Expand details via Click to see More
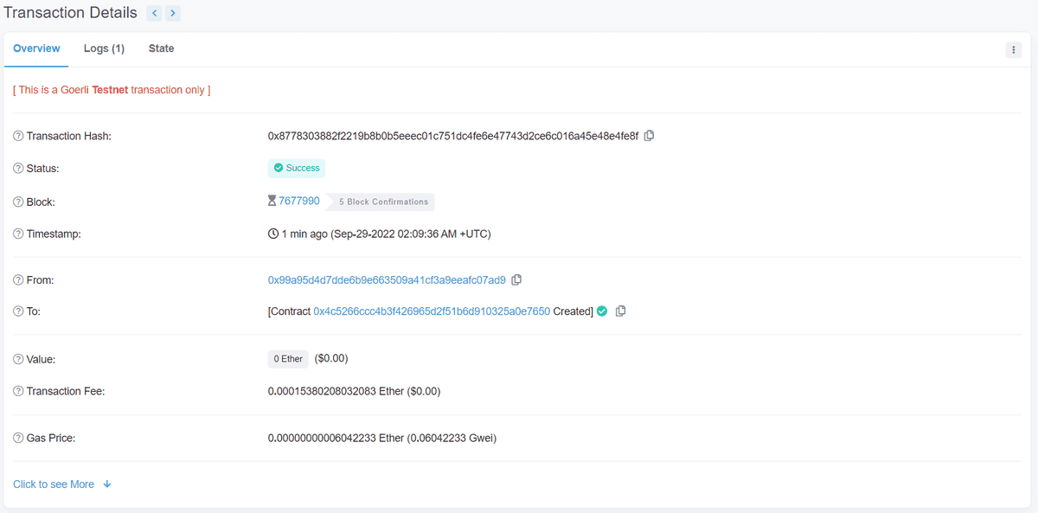The height and width of the screenshot is (513, 1038). click(x=54, y=484)
